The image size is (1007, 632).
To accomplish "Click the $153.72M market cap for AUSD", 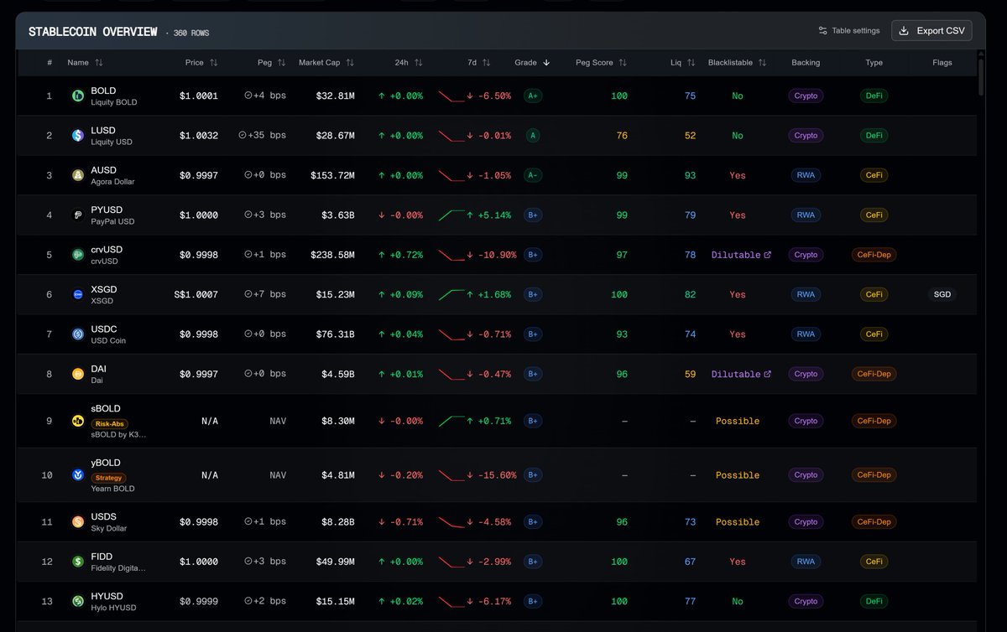I will 331,175.
